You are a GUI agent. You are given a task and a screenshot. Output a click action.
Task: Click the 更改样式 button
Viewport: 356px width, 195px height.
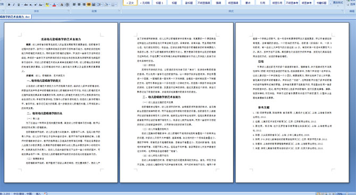(x=338, y=3)
